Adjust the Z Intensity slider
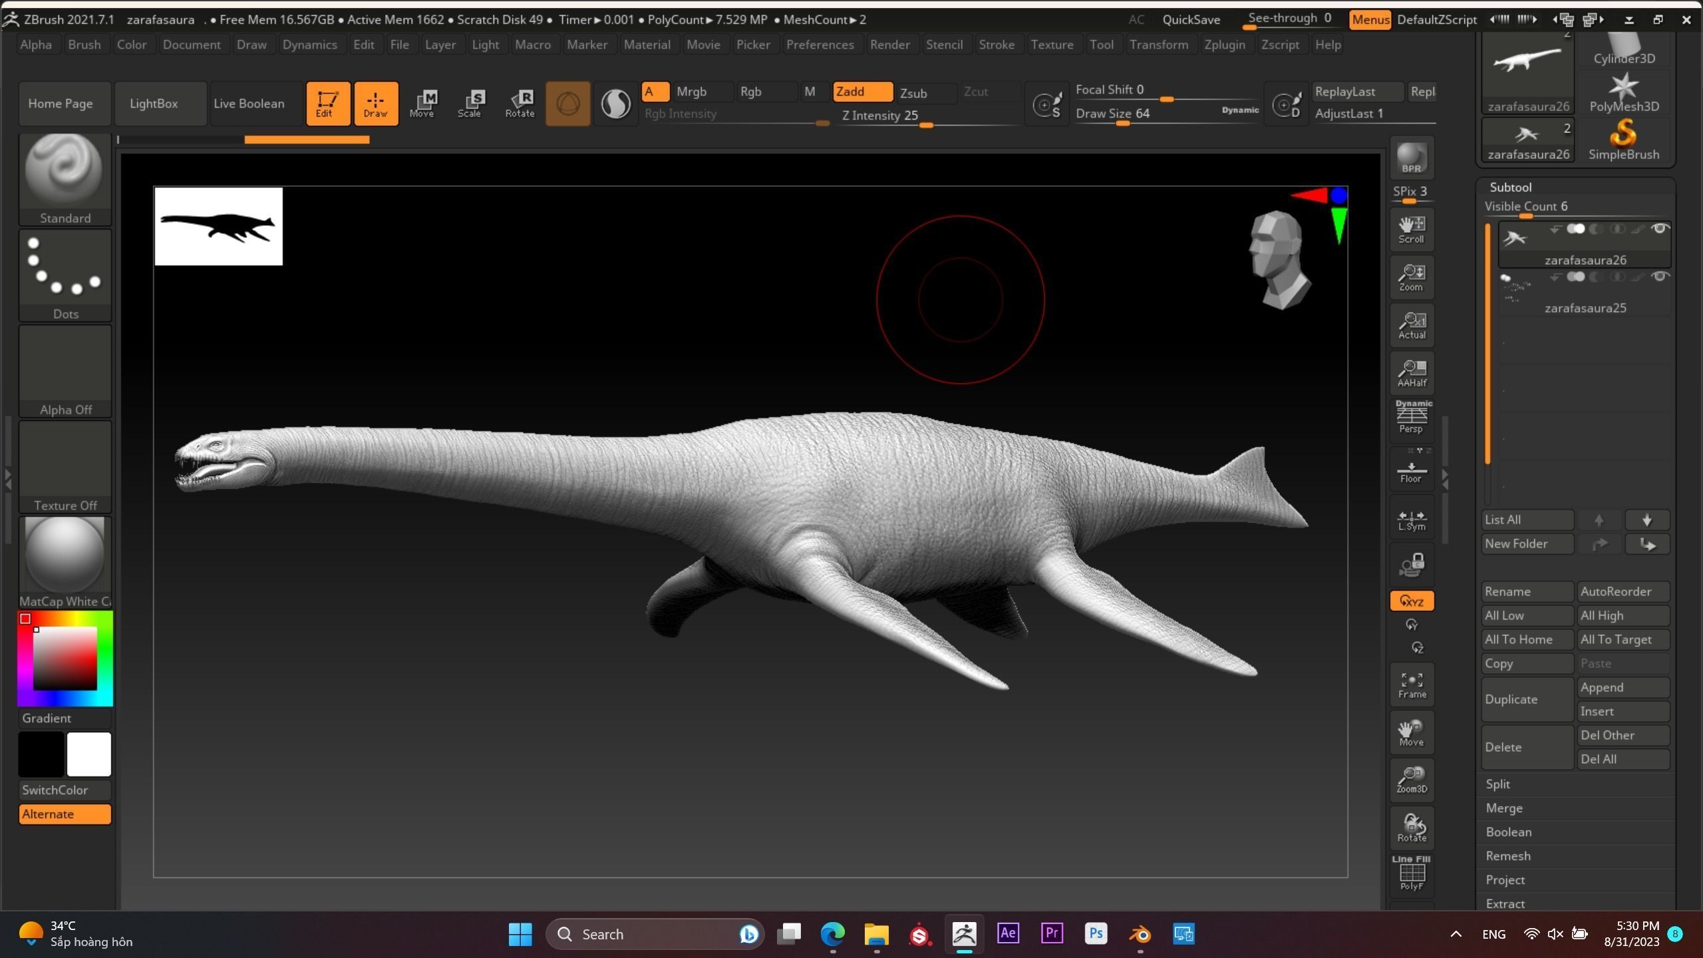 [x=927, y=116]
